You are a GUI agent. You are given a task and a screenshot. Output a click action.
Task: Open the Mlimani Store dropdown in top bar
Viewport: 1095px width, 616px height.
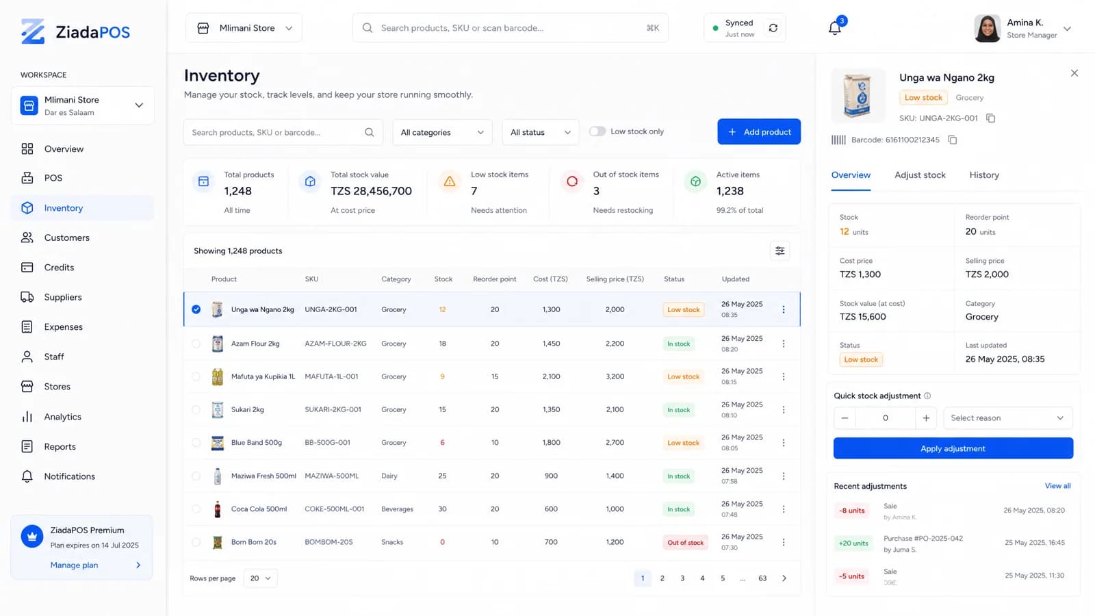point(244,28)
